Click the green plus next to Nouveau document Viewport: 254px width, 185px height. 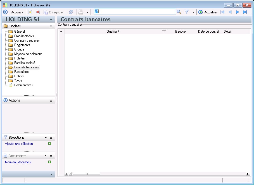(x=49, y=162)
